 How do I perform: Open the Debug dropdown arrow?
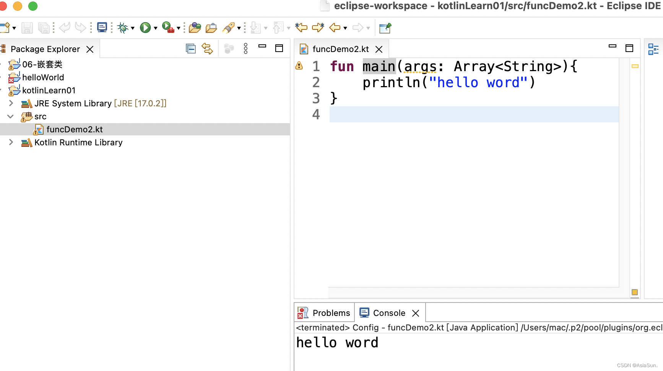coord(133,28)
